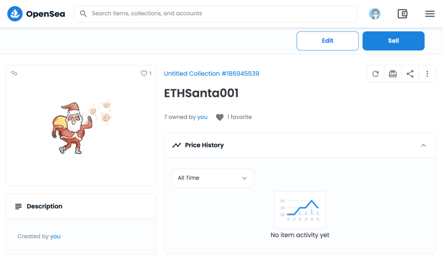Click the 'you' owner link
This screenshot has height=257, width=443.
point(202,117)
